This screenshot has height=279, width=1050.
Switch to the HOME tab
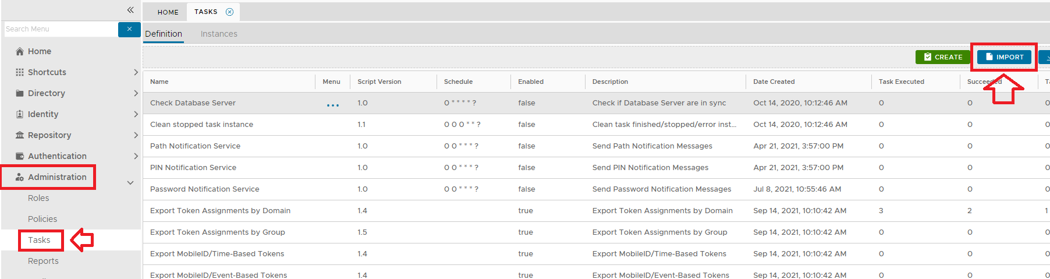click(168, 12)
